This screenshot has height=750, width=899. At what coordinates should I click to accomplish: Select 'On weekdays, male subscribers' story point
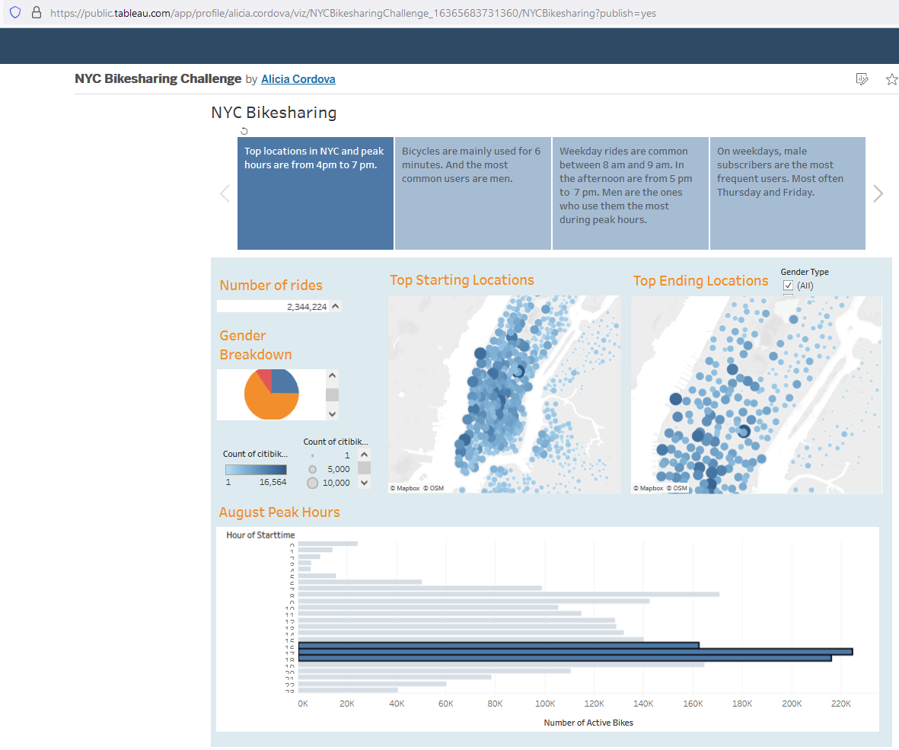coord(788,193)
